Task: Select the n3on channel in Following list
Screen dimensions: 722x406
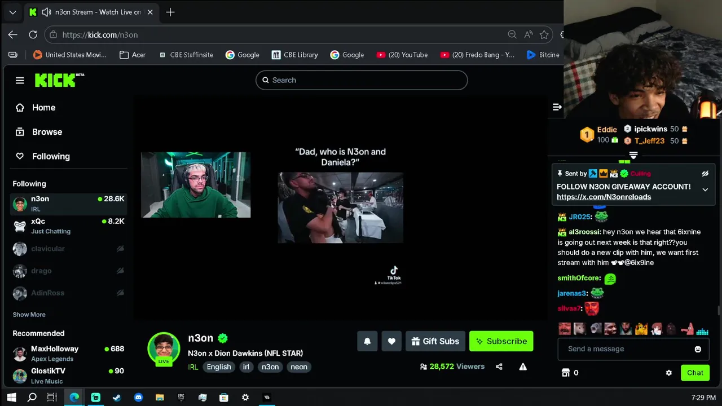Action: 68,204
